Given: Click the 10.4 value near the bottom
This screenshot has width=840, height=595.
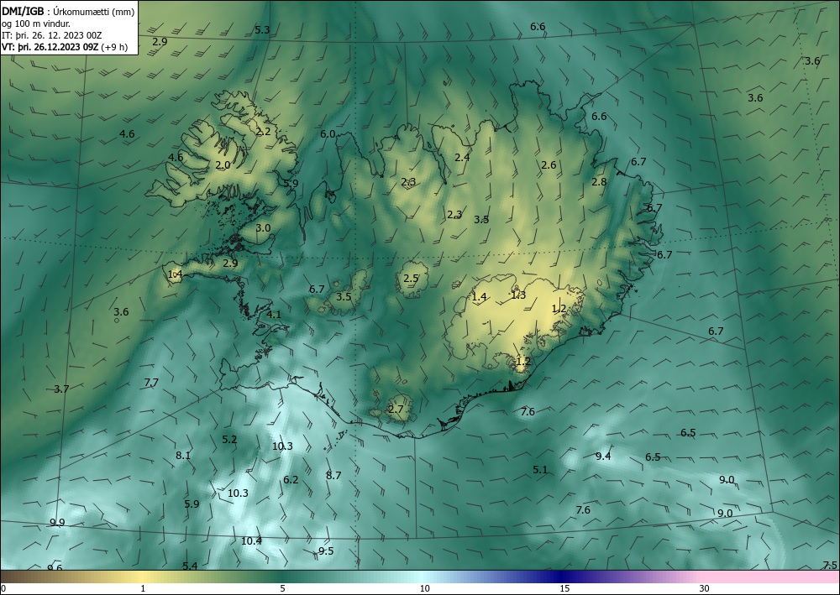Looking at the screenshot, I should pyautogui.click(x=251, y=541).
